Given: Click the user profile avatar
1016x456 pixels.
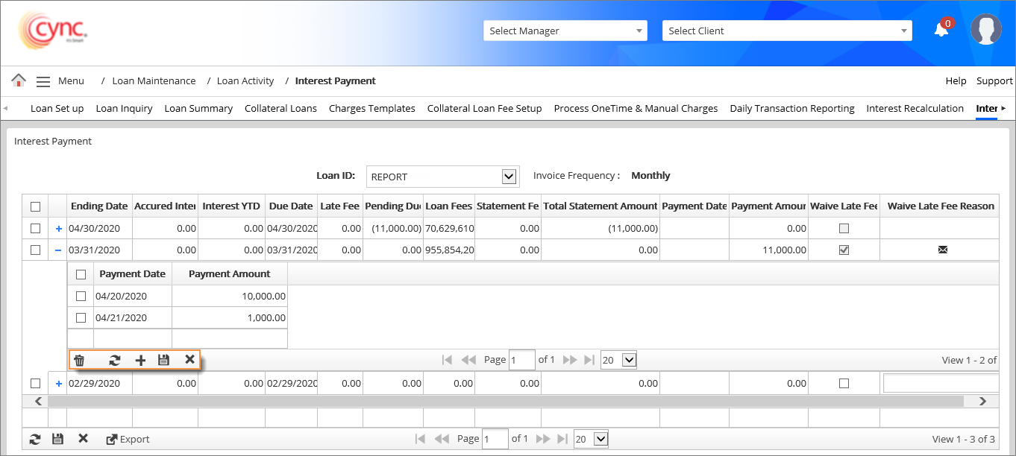Looking at the screenshot, I should [x=985, y=30].
